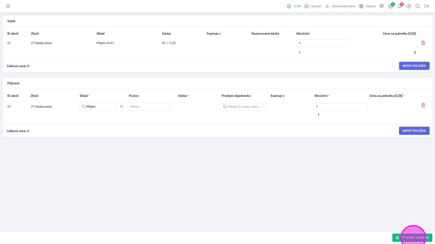This screenshot has height=244, width=435.
Task: Open the Pozice Hledat dropdown
Action: tap(150, 107)
